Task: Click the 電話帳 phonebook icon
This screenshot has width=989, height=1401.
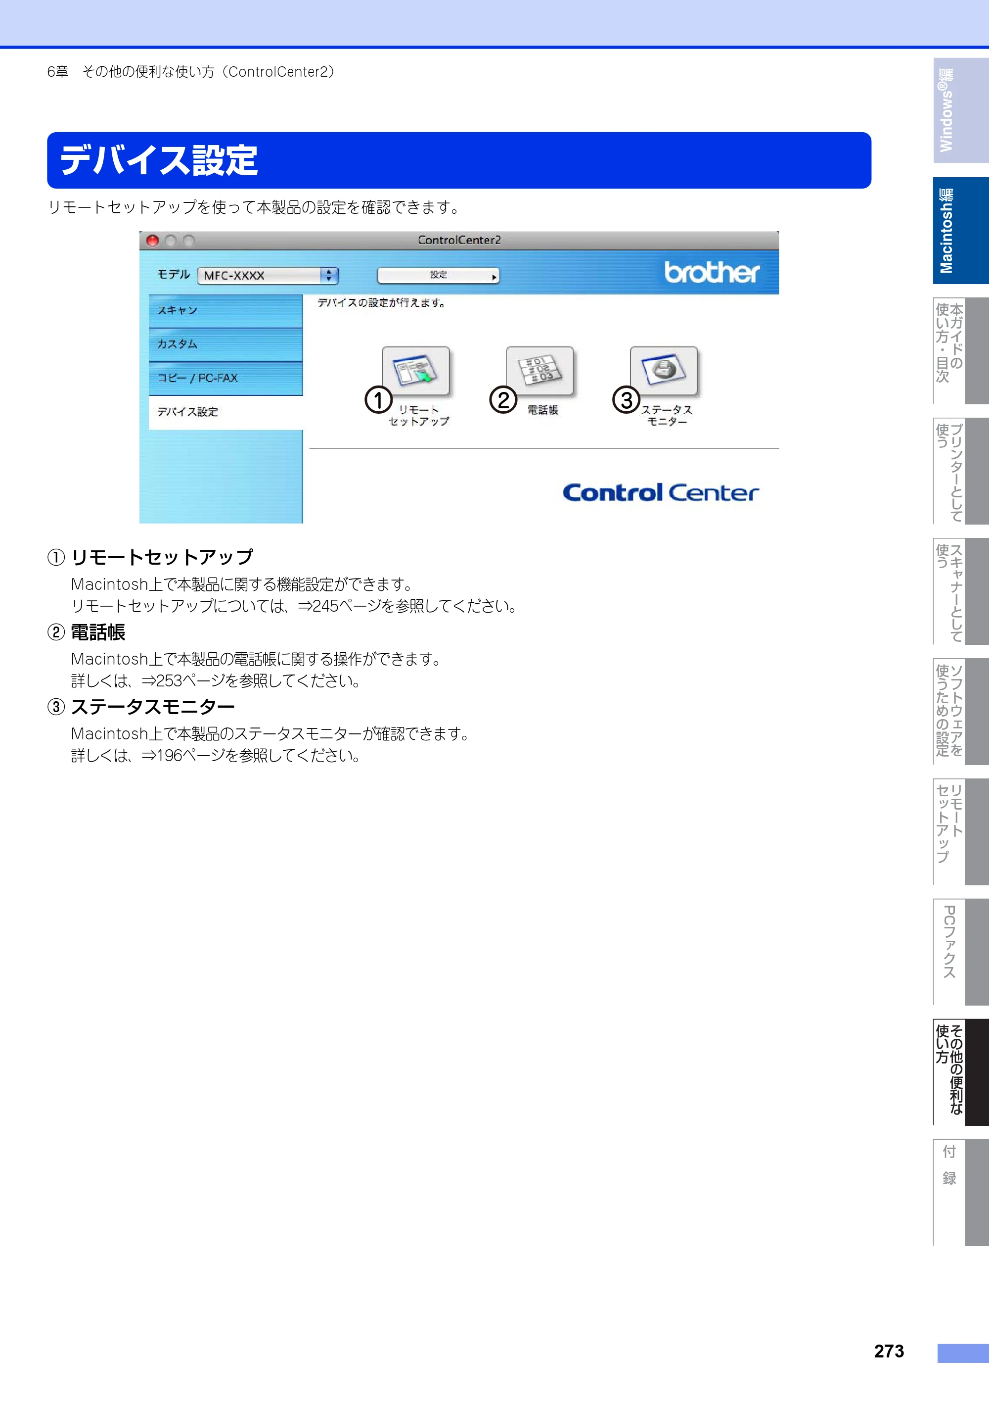Action: (x=539, y=370)
